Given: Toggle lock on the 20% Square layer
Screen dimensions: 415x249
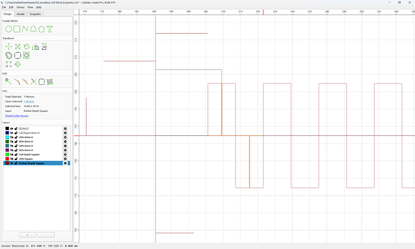Looking at the screenshot, I should (x=16, y=159).
